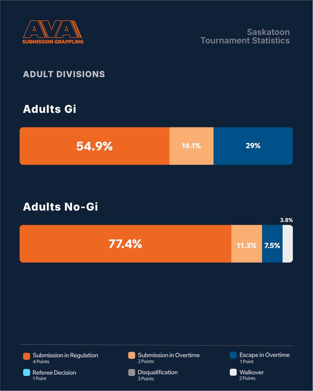
Task: Click the 54.9% orange segment in Adults Gi
Action: point(94,146)
